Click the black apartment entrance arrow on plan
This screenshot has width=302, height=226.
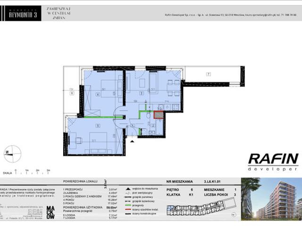pos(132,141)
